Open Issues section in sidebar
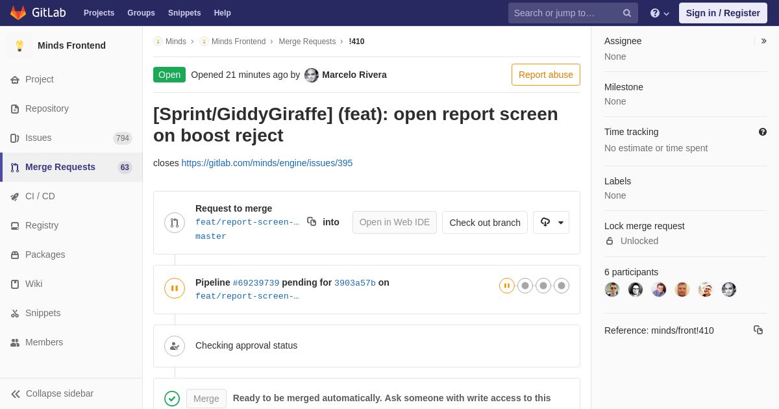Viewport: 779px width, 409px height. 71,138
